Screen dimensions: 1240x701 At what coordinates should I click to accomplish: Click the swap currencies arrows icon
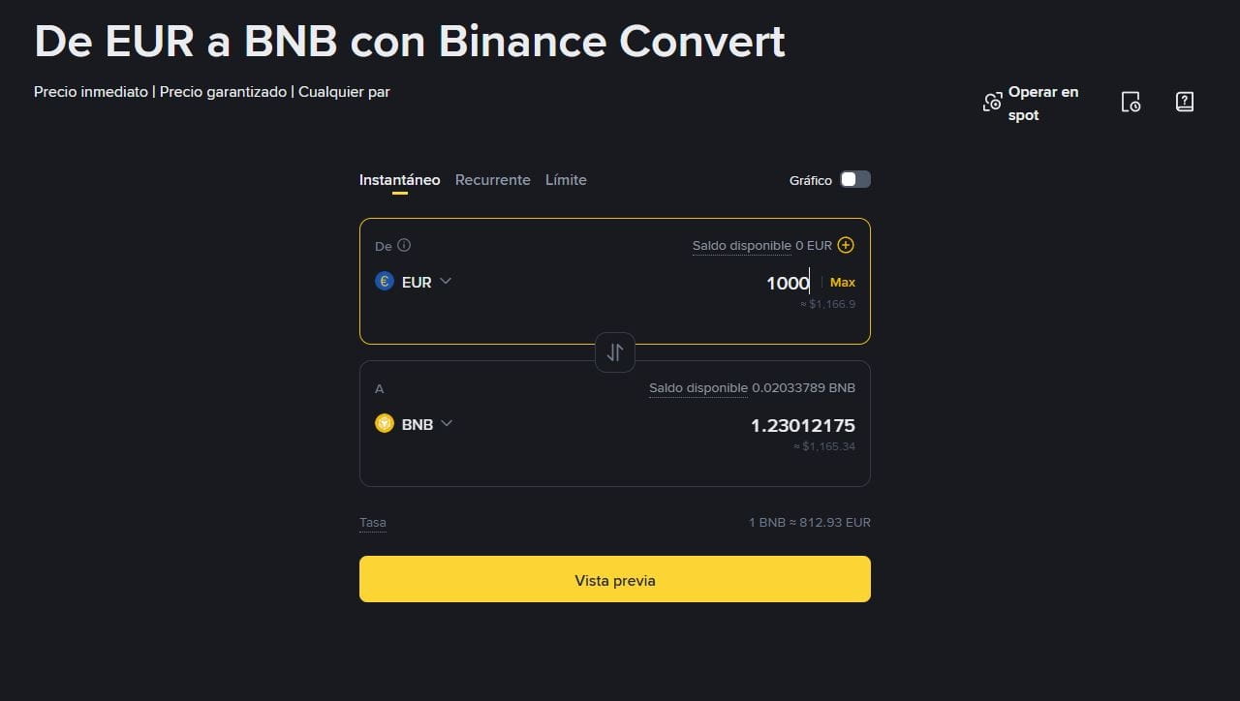(x=615, y=352)
